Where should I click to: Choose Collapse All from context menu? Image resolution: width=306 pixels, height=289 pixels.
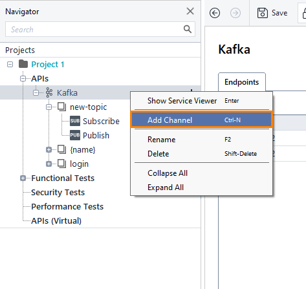point(201,173)
